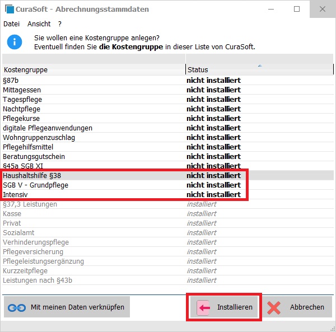Select the Pflegeleistungsergänzung row
336x332 pixels.
point(168,261)
